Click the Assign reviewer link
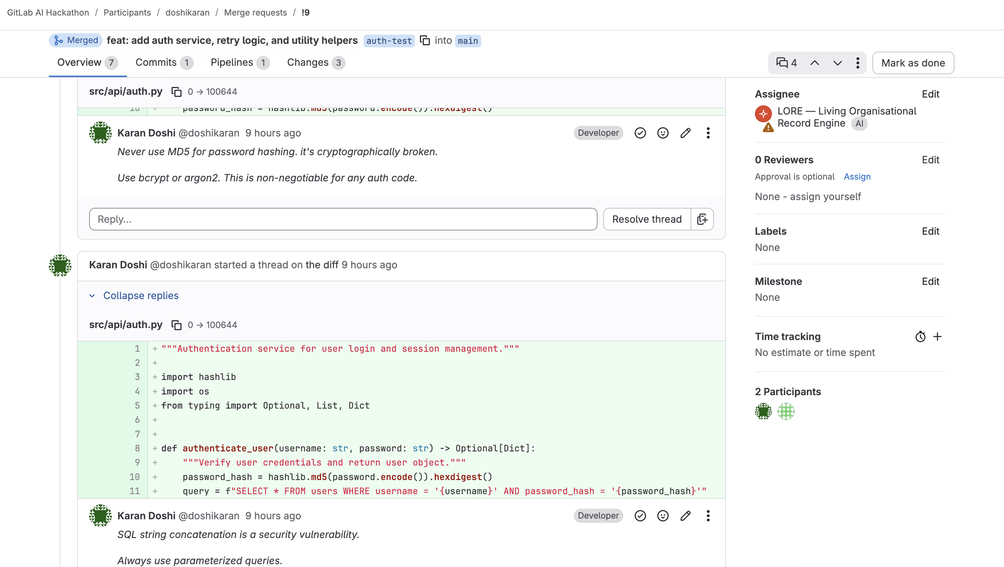The height and width of the screenshot is (567, 1004). click(857, 177)
